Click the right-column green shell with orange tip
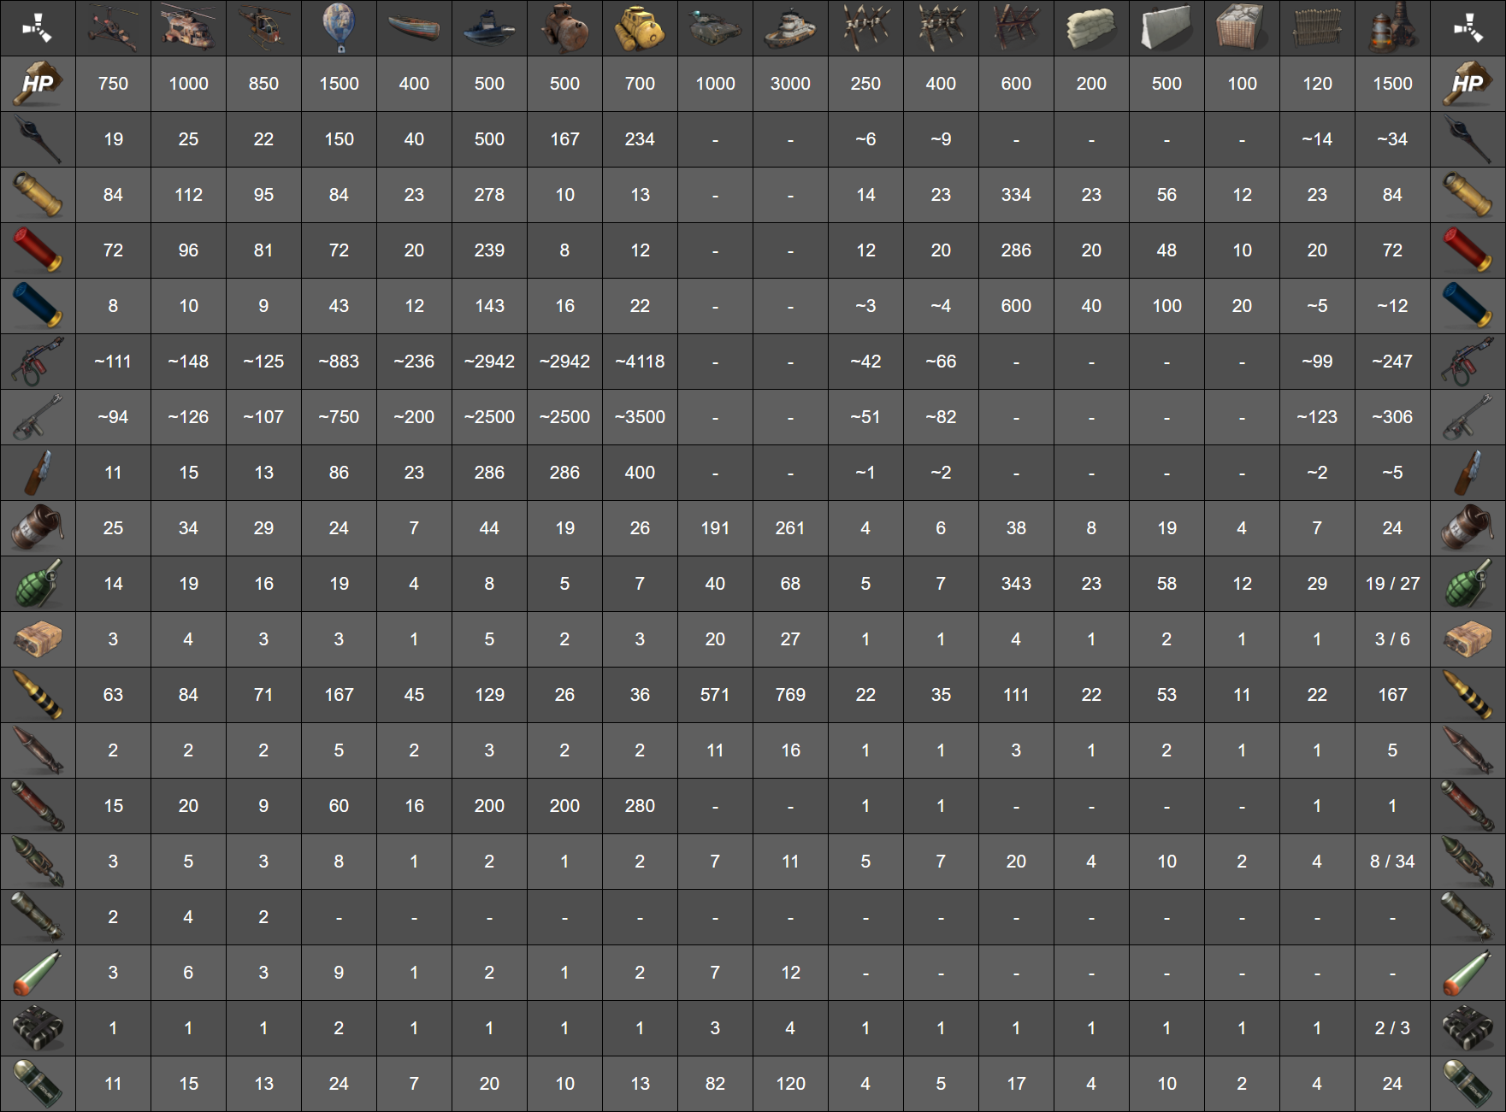Screen dimensions: 1506x1112 coord(1468,973)
